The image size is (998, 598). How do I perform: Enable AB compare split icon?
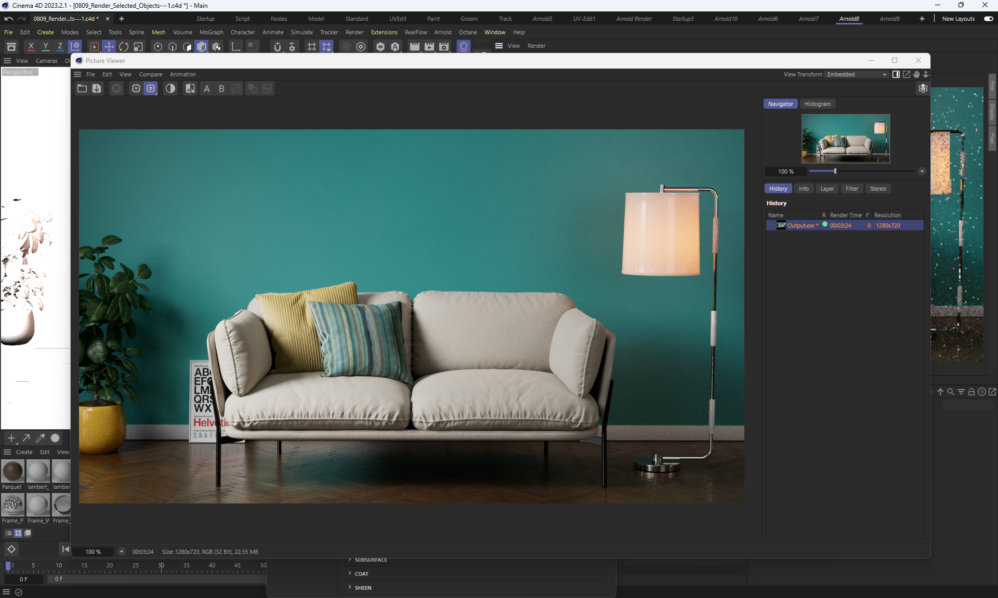point(190,88)
